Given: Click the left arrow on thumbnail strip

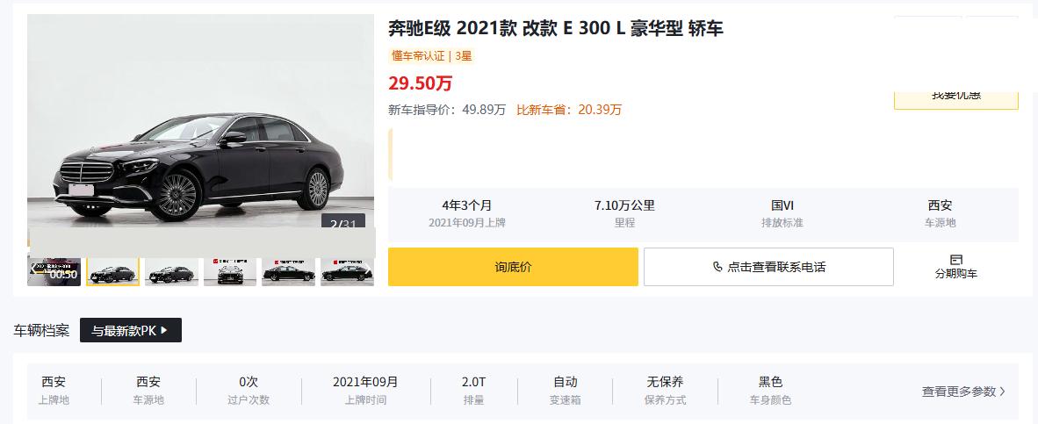Looking at the screenshot, I should click(x=33, y=268).
